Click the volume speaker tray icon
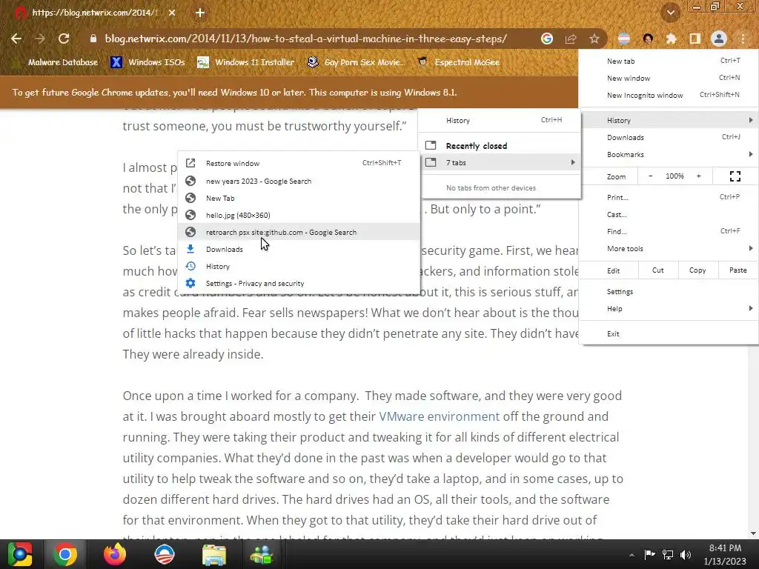This screenshot has height=569, width=759. click(x=686, y=554)
